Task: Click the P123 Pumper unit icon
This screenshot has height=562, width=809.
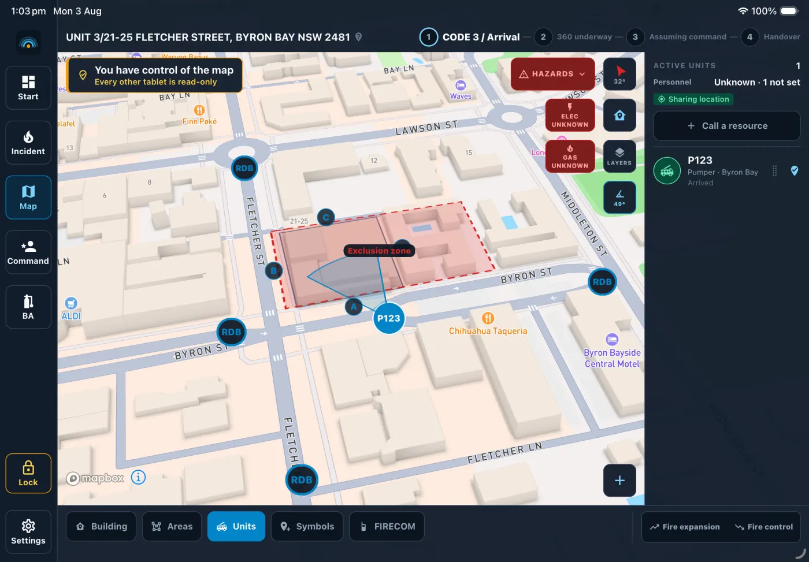Action: (667, 171)
